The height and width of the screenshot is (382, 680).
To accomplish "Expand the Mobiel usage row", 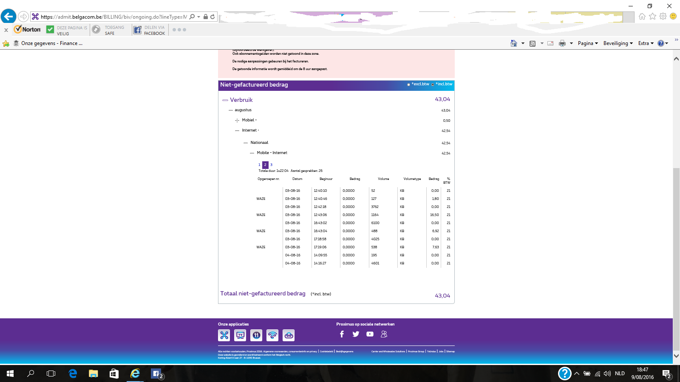I will (237, 121).
